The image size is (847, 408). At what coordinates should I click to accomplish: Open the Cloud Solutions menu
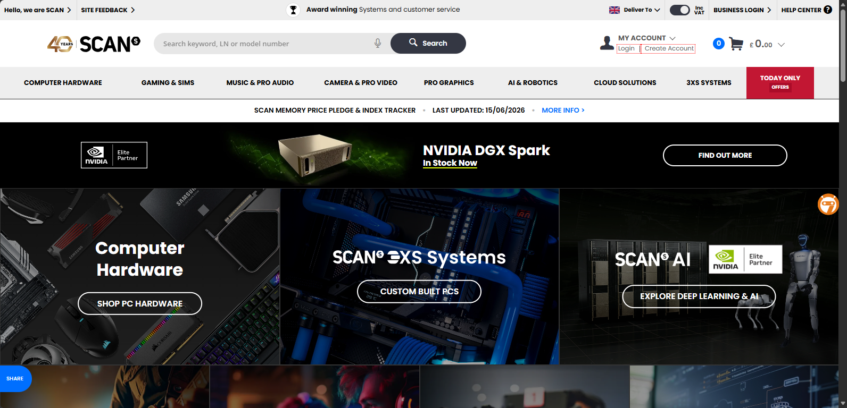coord(625,83)
